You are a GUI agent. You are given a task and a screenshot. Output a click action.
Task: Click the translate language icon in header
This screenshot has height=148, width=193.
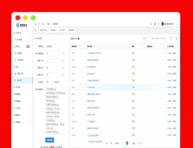(x=155, y=24)
